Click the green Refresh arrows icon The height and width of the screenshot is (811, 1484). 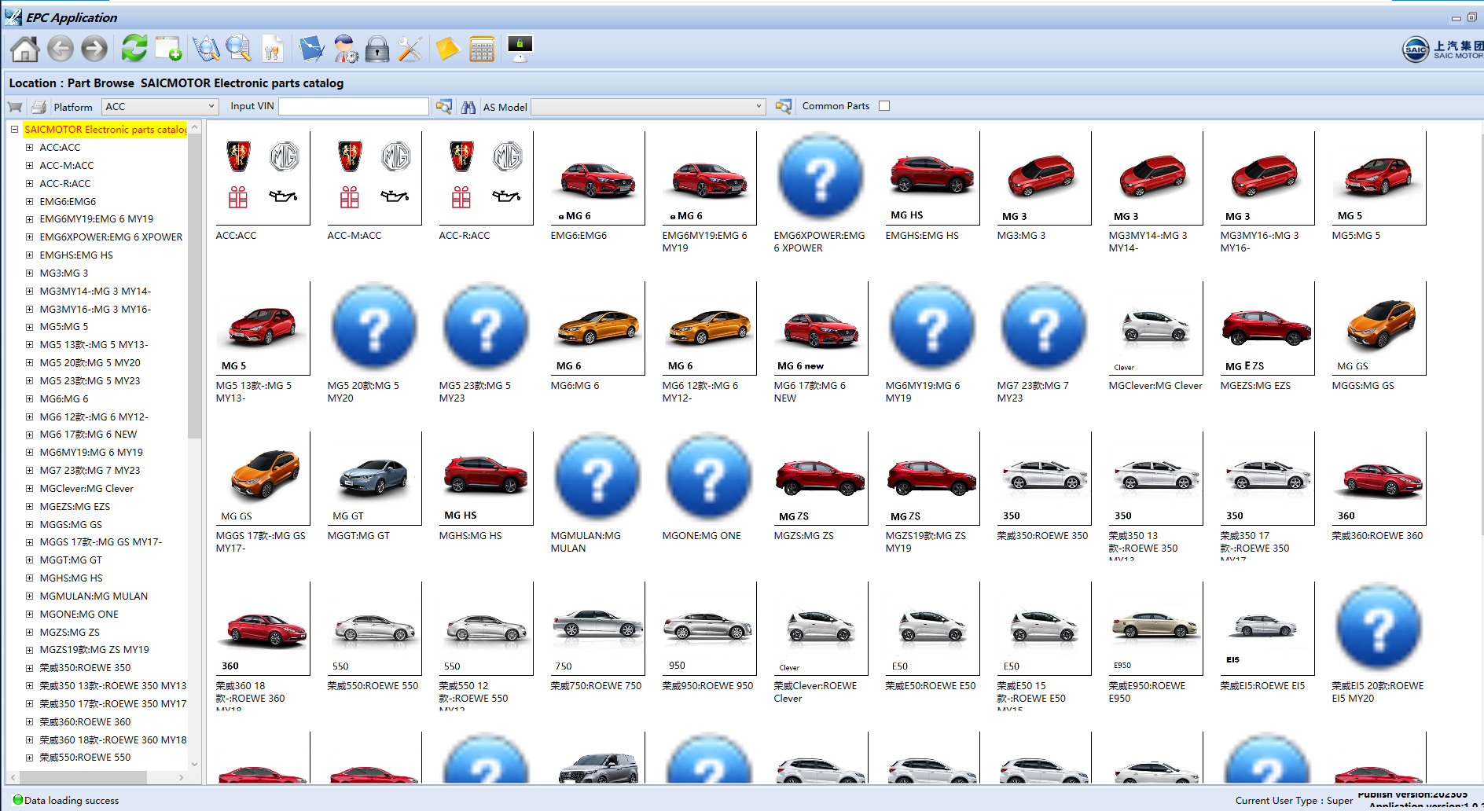pos(134,49)
